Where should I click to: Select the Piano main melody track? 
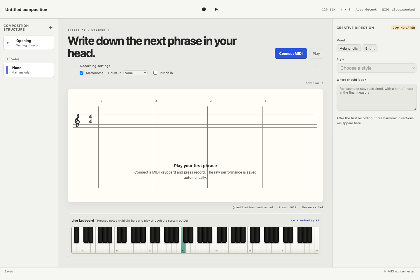tap(29, 70)
